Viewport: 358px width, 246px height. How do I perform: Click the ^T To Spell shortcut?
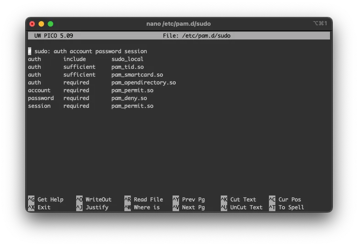click(286, 207)
